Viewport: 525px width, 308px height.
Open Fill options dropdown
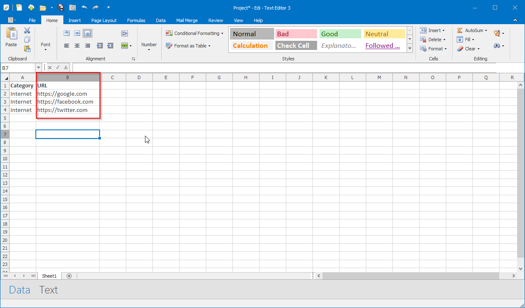pos(465,40)
